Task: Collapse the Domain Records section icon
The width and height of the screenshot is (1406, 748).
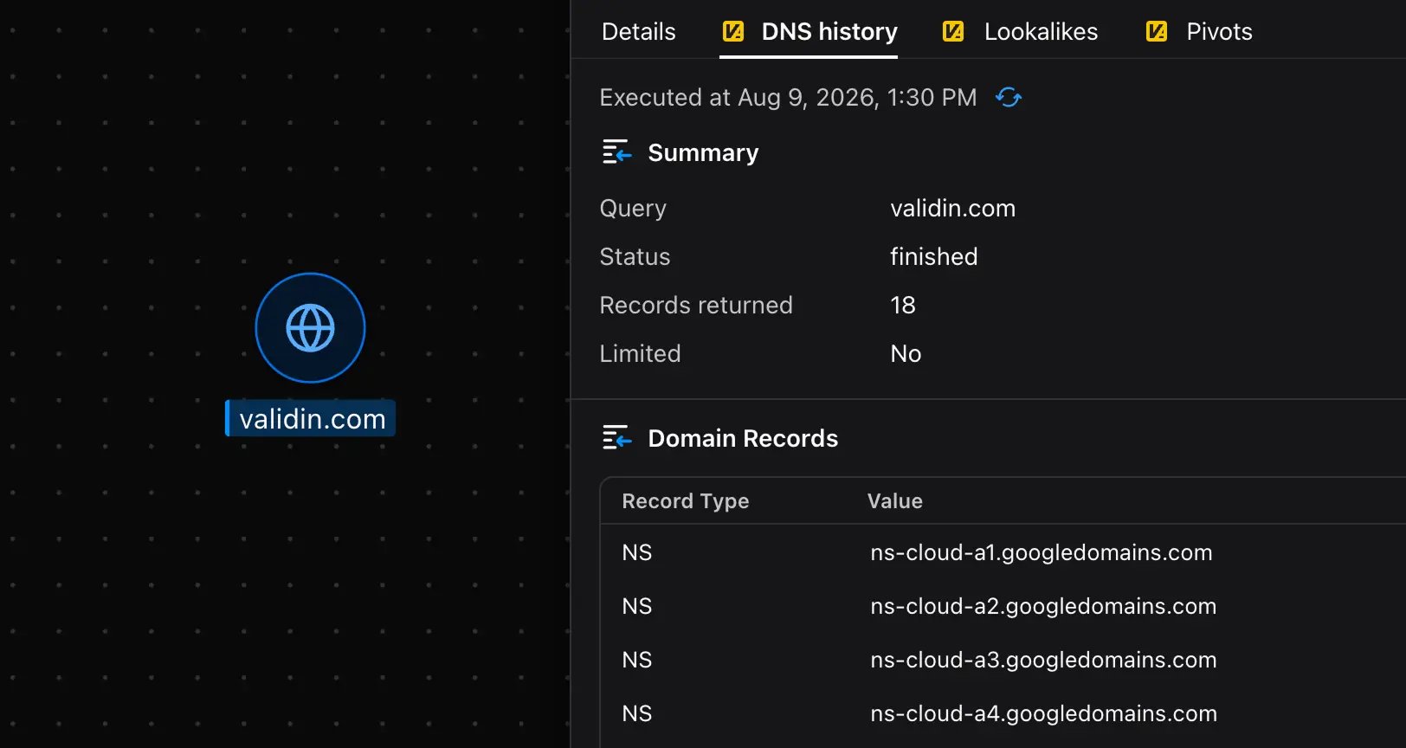Action: (x=617, y=438)
